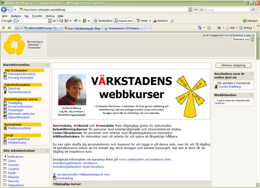Start search with the magnifying glass icon
The image size is (260, 188).
[x=253, y=10]
